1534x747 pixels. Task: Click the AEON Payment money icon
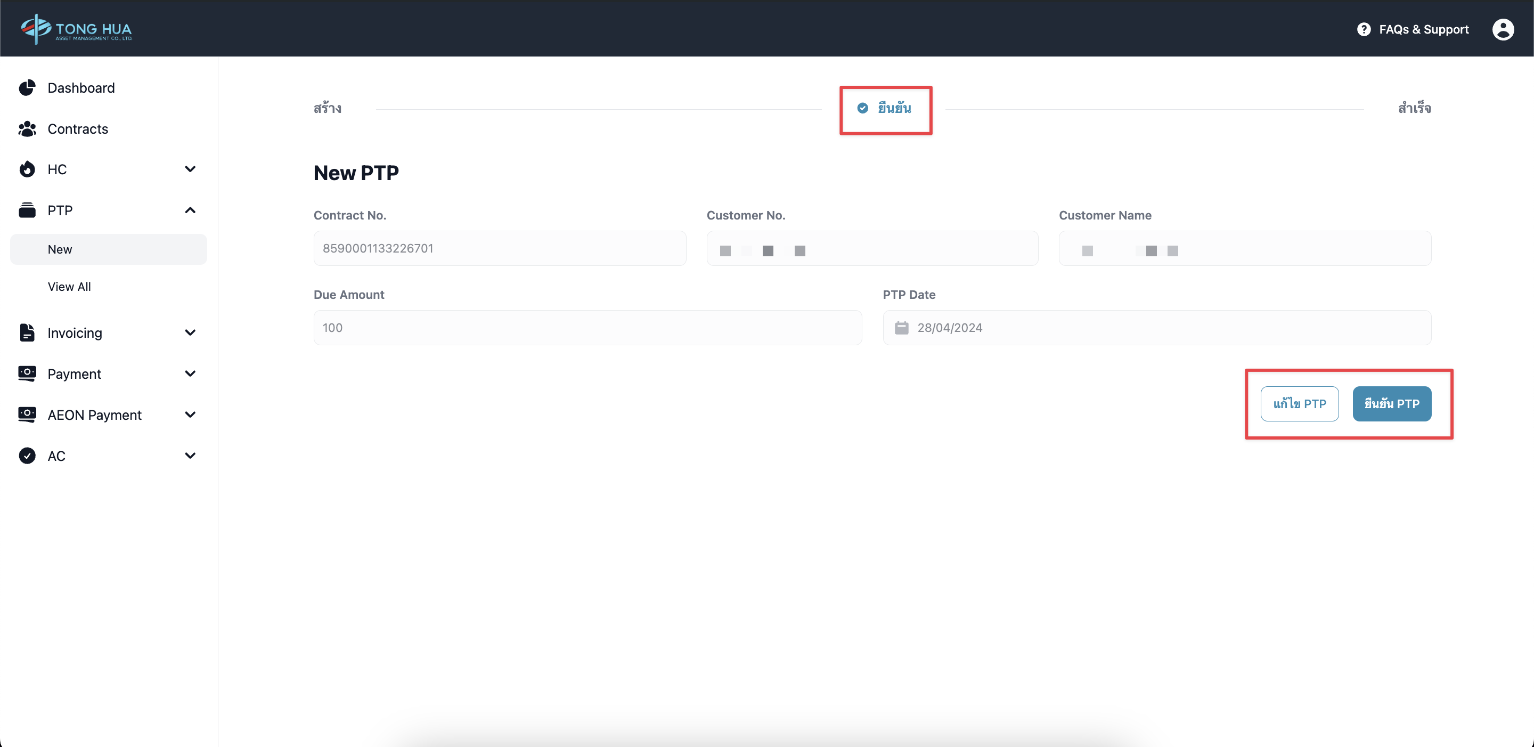point(27,415)
